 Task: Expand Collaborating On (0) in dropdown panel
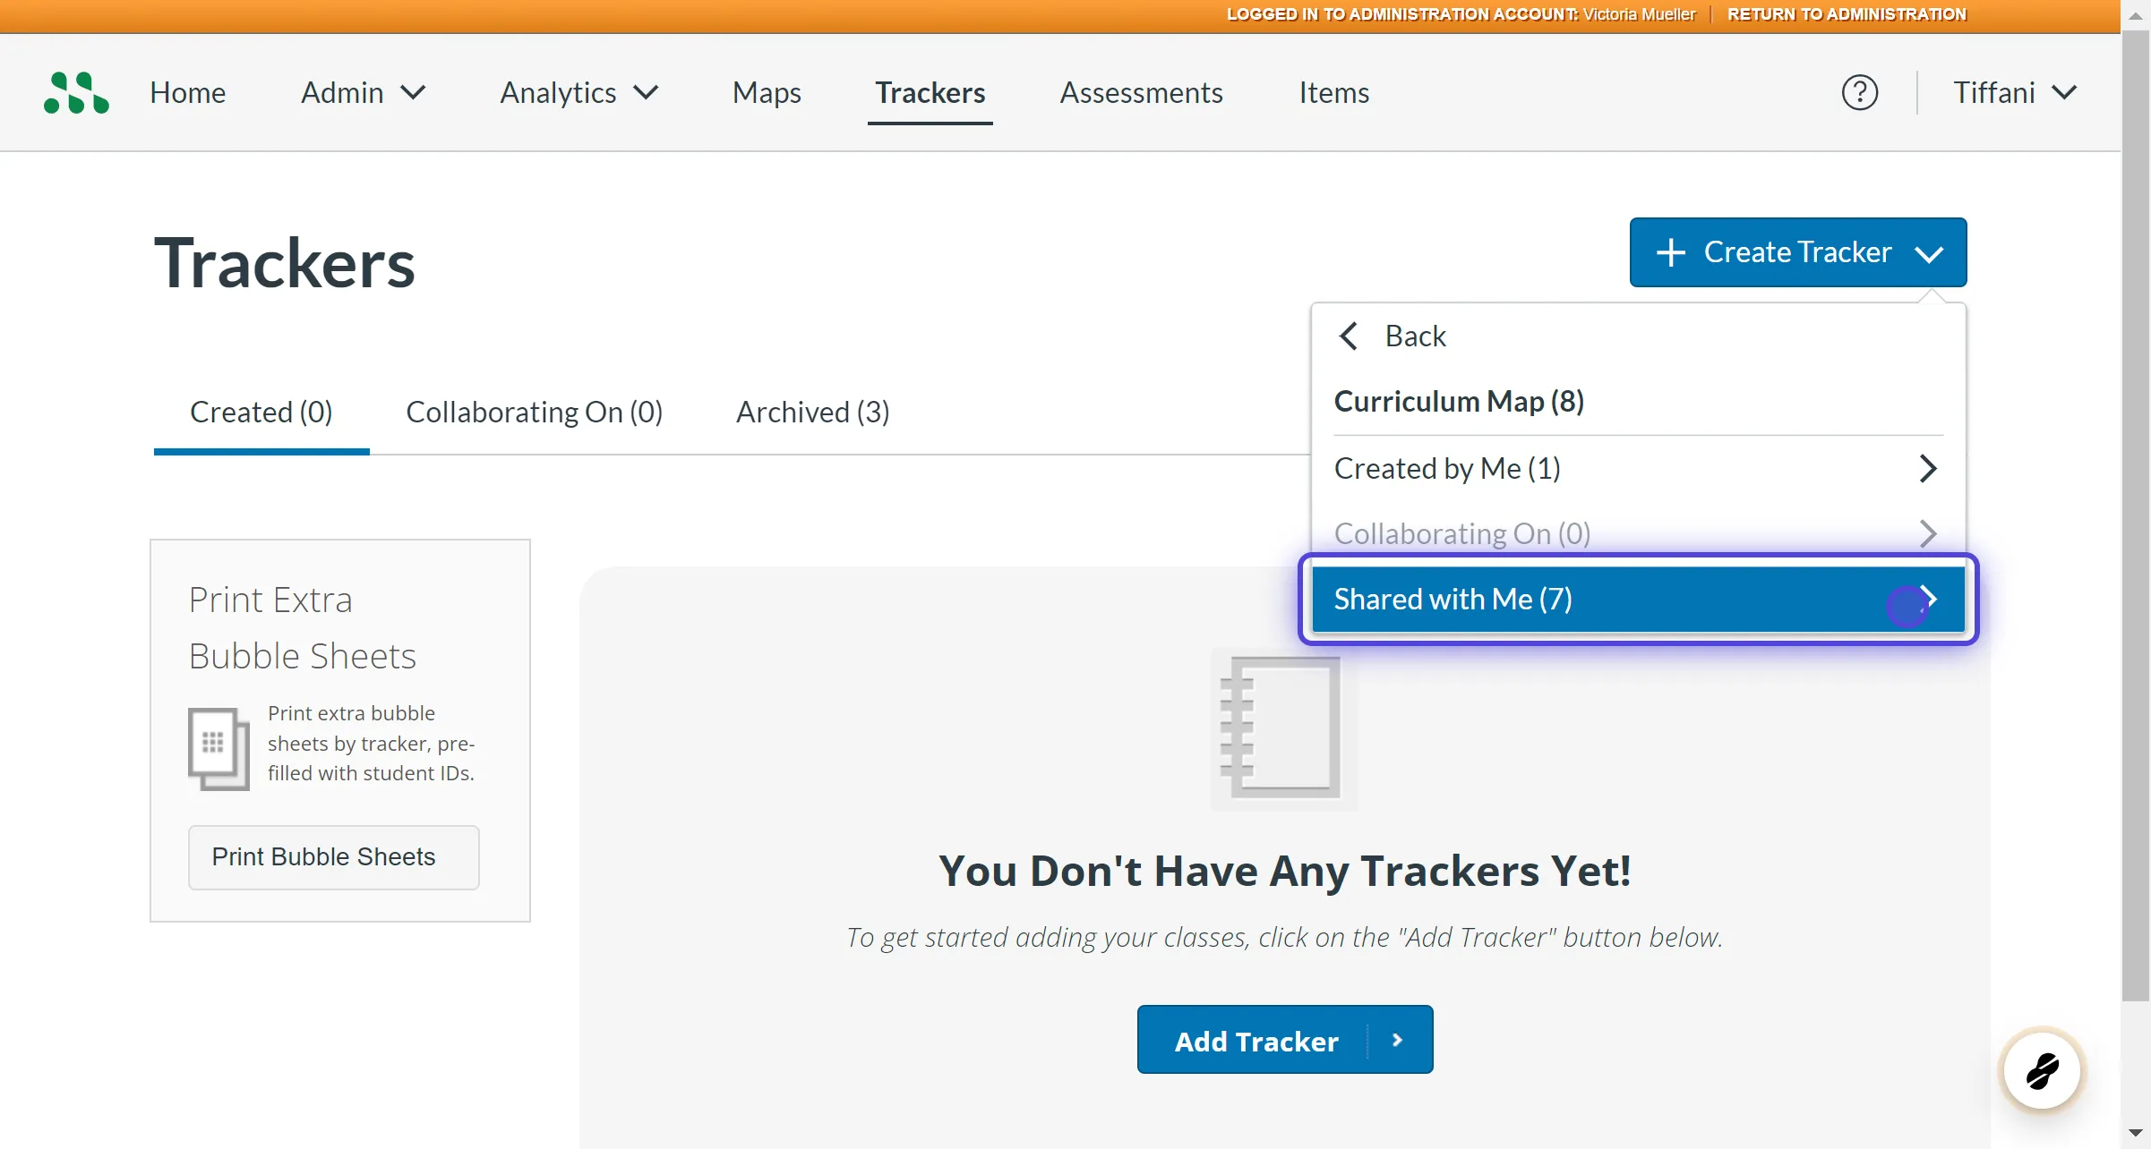pos(1638,533)
